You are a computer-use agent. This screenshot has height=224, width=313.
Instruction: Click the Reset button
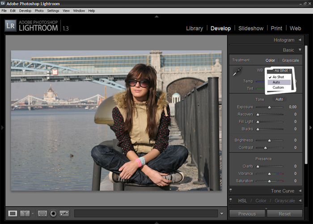click(x=284, y=214)
